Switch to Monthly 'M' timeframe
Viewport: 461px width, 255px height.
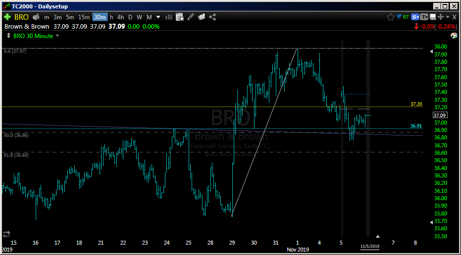tap(149, 17)
